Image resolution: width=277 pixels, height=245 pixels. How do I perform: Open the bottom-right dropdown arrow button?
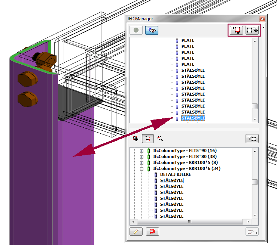(x=252, y=232)
